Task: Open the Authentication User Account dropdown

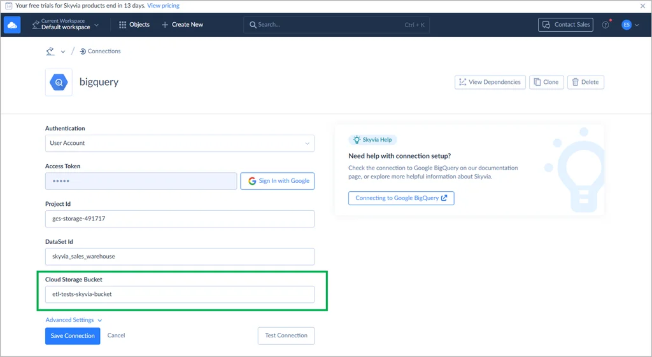Action: [x=180, y=143]
